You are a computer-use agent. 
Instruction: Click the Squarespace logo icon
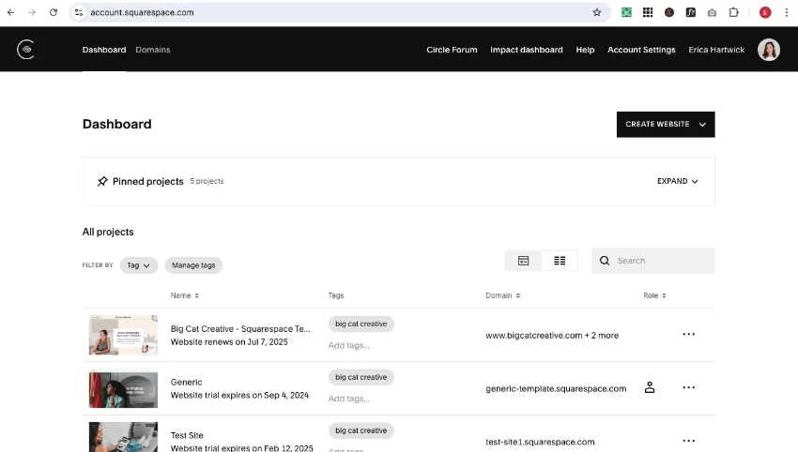(x=26, y=50)
